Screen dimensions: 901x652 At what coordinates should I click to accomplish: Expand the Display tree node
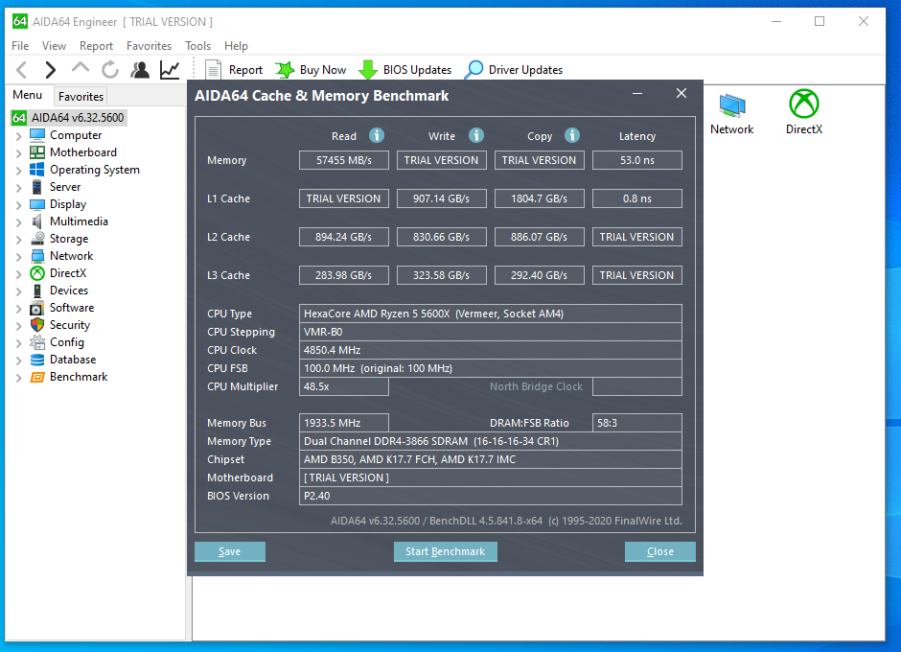tap(18, 205)
